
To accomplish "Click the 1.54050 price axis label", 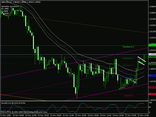I will tap(152, 13).
